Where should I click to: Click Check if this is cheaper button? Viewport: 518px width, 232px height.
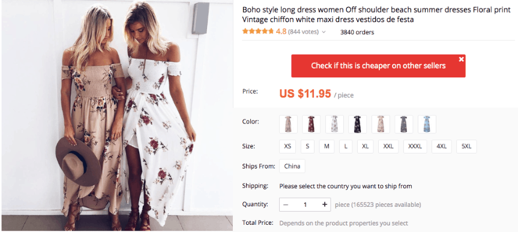point(378,66)
